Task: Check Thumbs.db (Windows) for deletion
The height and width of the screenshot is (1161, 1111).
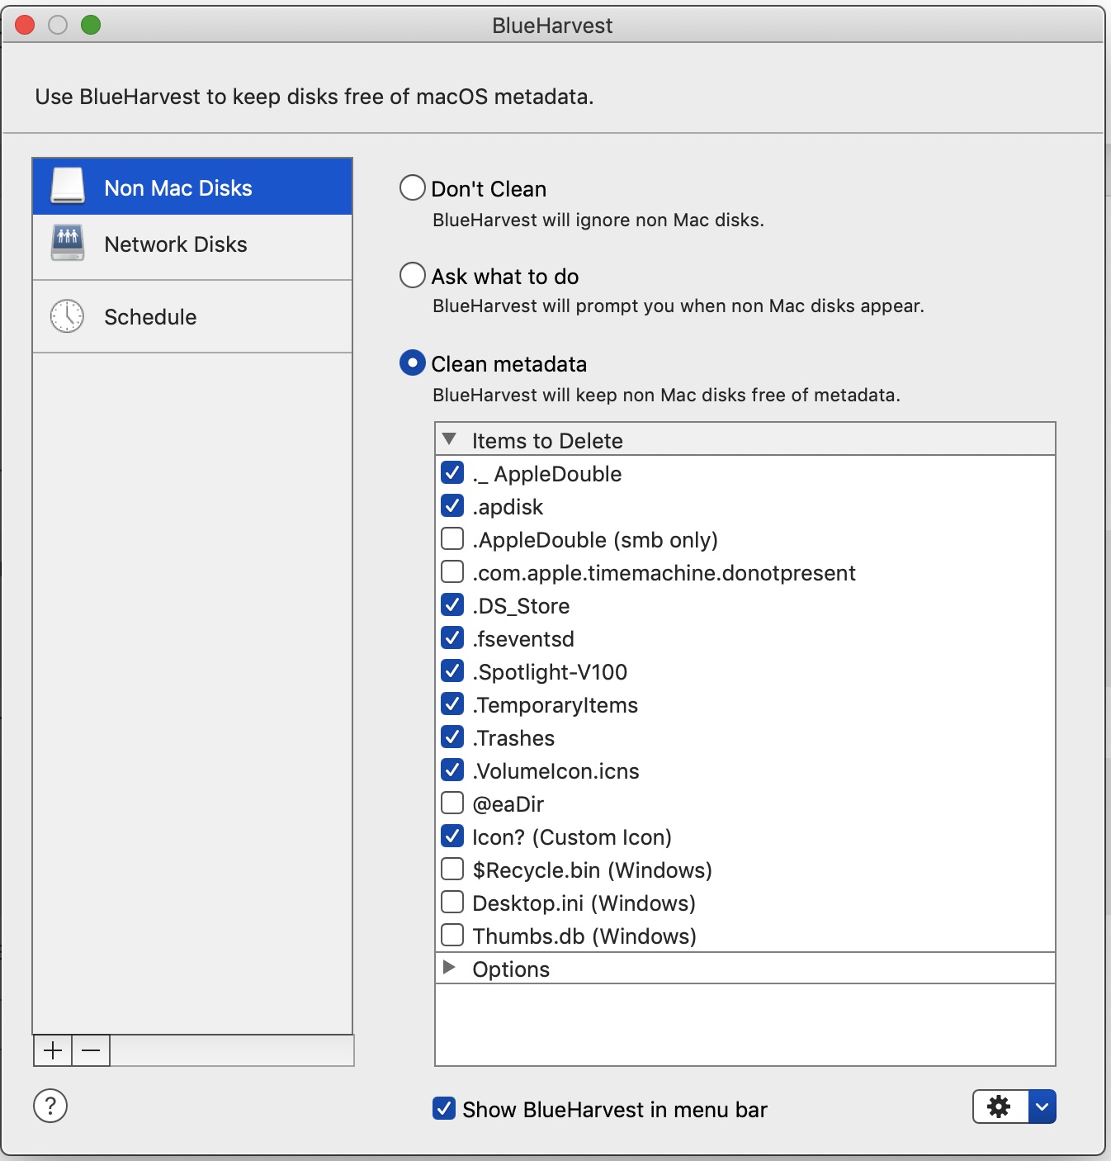Action: pyautogui.click(x=452, y=935)
